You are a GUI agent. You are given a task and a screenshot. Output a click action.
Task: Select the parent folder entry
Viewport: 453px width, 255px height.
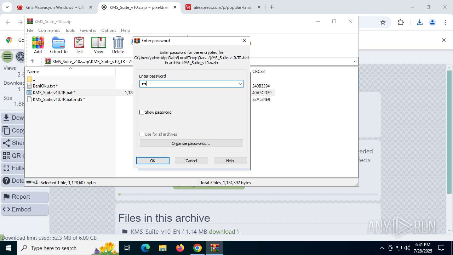pyautogui.click(x=34, y=79)
